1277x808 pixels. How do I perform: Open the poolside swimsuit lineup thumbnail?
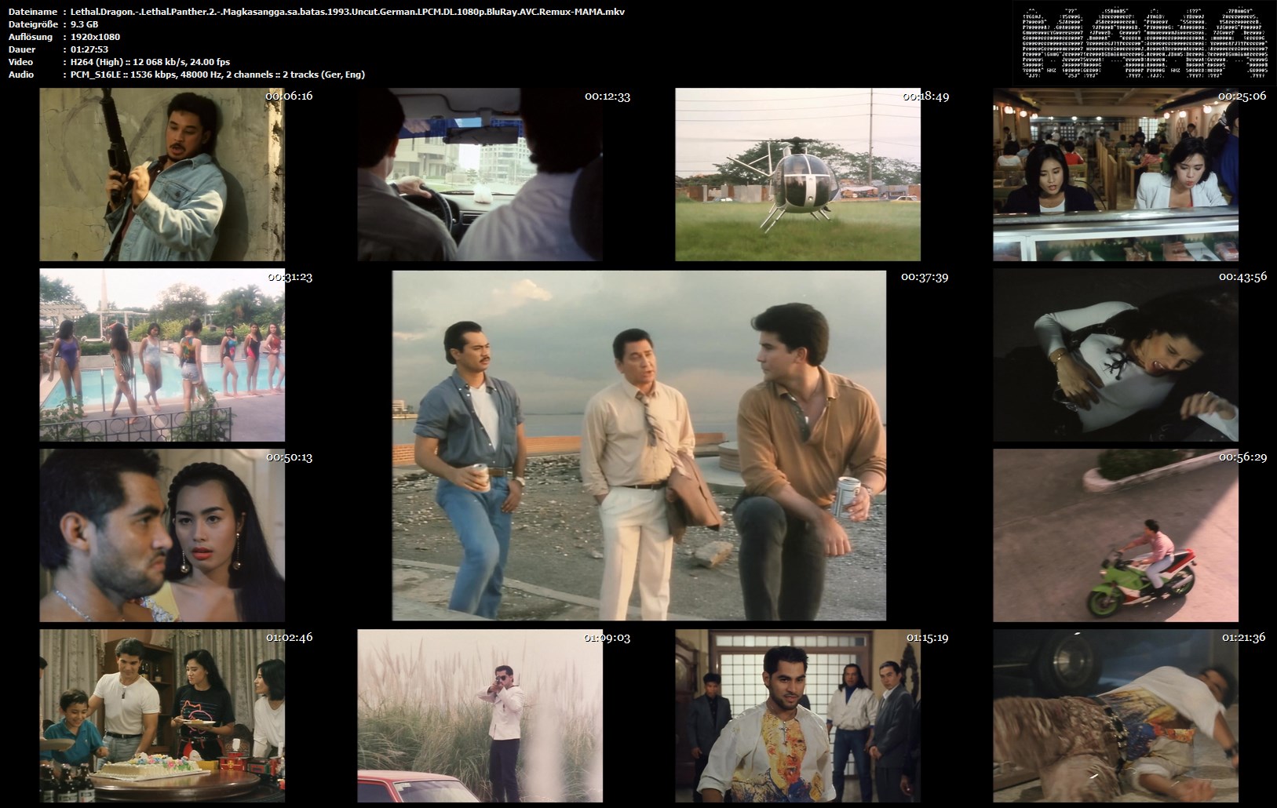tap(162, 355)
